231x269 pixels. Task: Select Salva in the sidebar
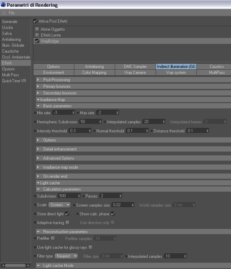click(7, 33)
